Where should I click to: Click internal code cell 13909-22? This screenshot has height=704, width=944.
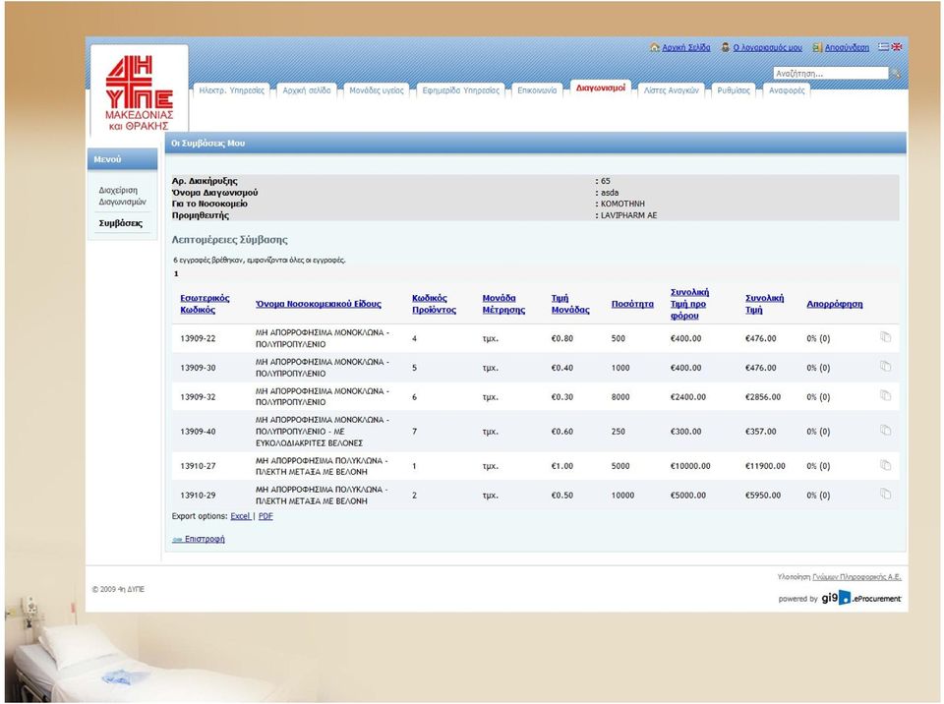[x=198, y=338]
